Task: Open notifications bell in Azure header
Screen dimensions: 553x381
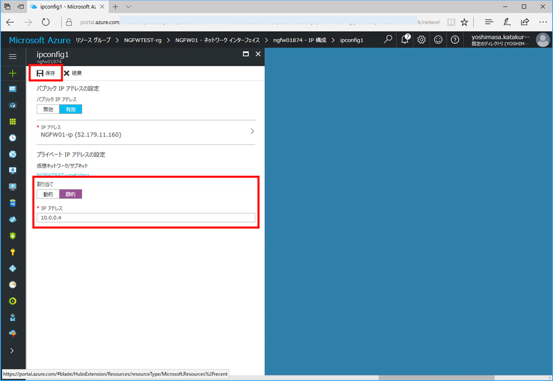Action: 405,39
